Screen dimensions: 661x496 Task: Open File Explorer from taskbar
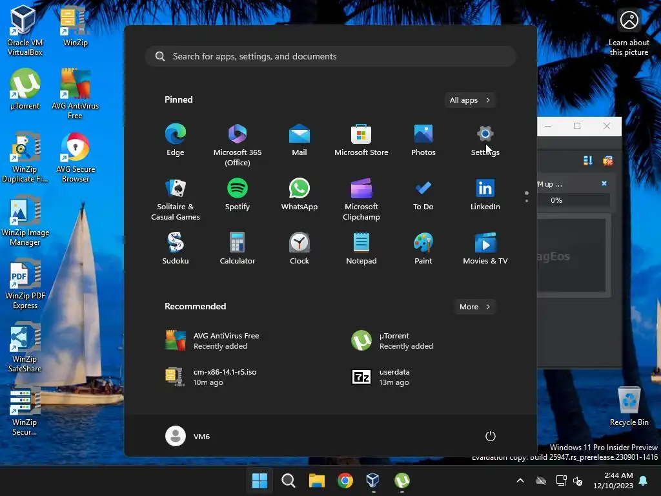tap(316, 480)
